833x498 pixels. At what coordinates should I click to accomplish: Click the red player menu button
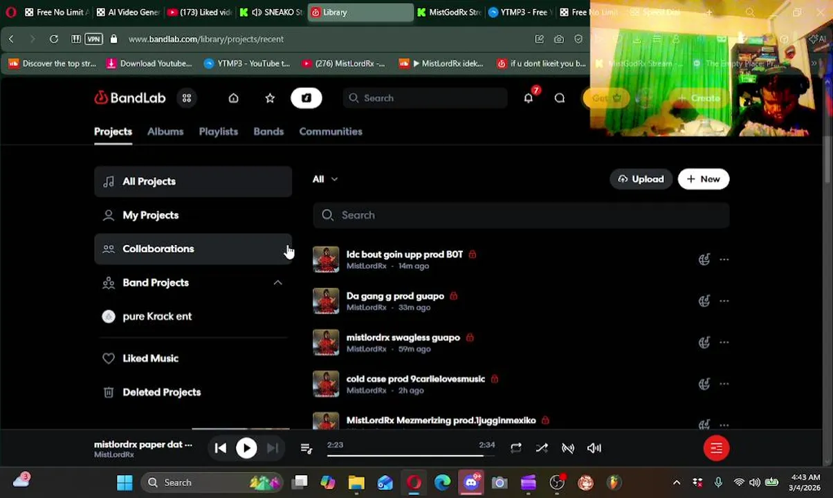pyautogui.click(x=716, y=448)
